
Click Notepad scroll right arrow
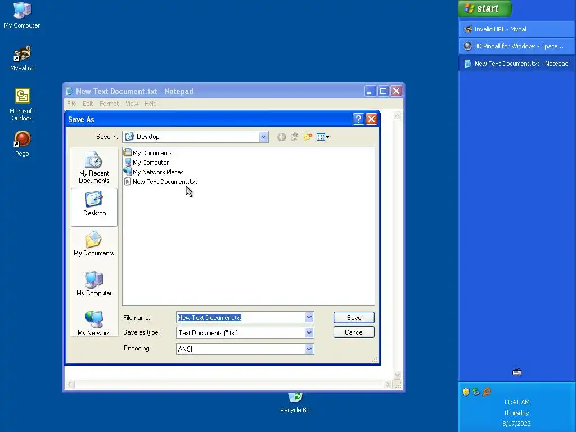pyautogui.click(x=388, y=385)
